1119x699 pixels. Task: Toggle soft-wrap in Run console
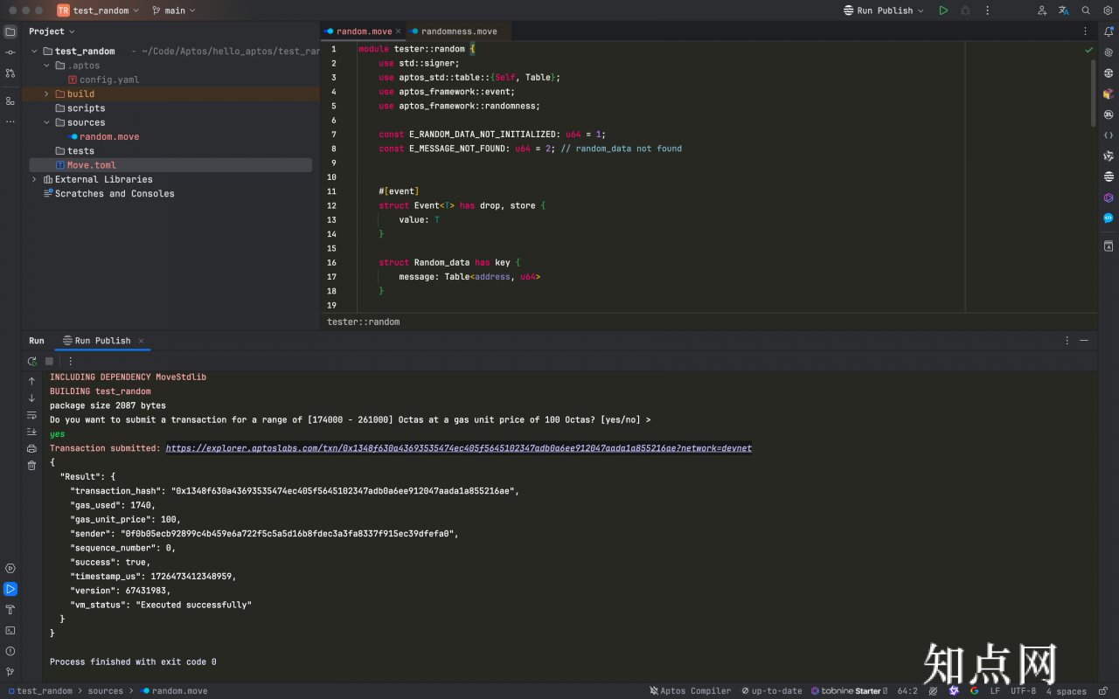point(32,415)
